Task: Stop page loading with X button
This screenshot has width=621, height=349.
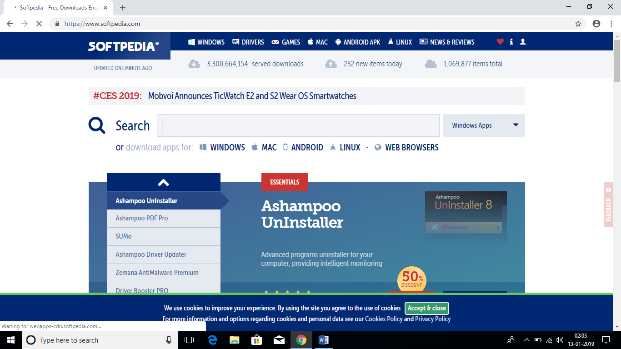Action: coord(39,24)
